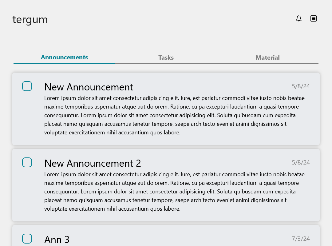Viewport: 332px width, 246px height.
Task: Go to the tergum home logo
Action: [x=30, y=19]
